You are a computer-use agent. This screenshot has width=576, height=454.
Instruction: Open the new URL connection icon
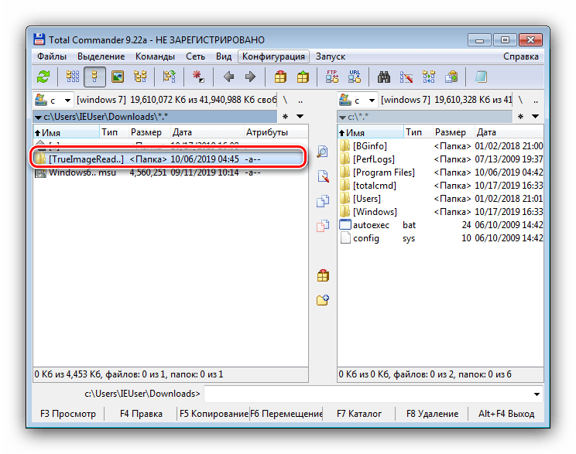[355, 77]
